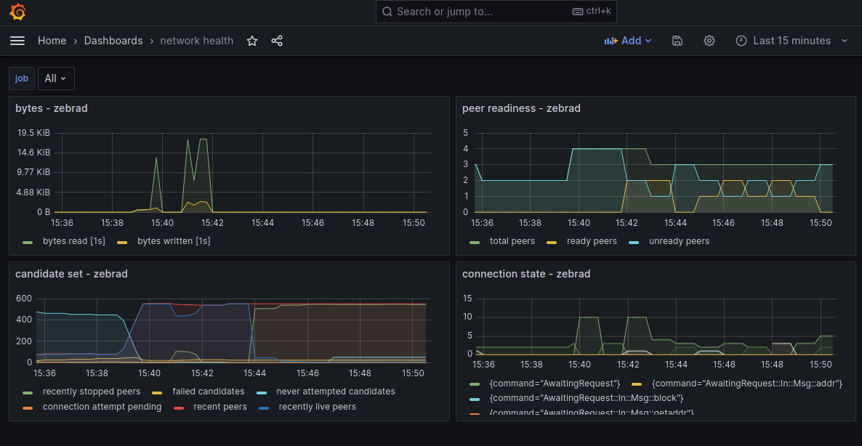Click the clock icon in time picker

[741, 41]
